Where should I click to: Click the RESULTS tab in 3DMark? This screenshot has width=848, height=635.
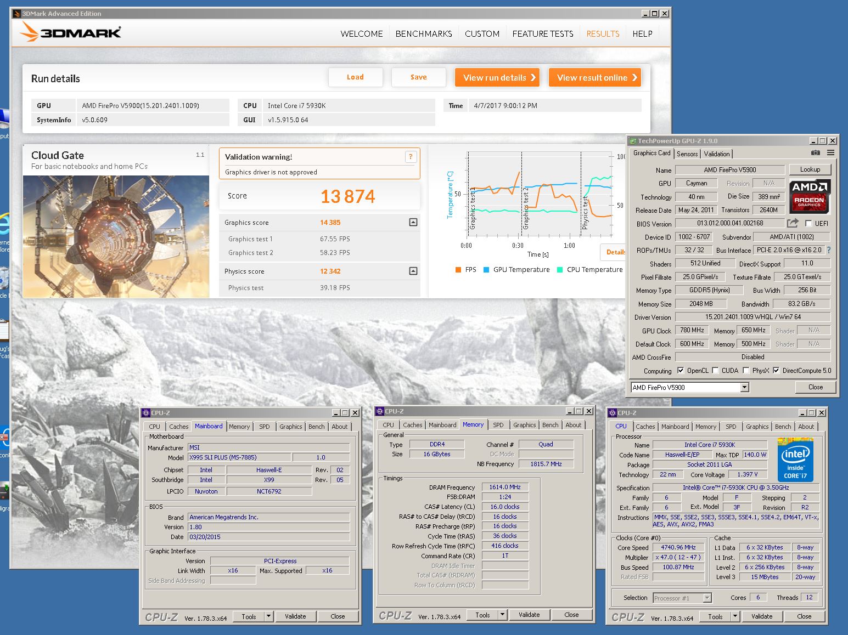(603, 33)
